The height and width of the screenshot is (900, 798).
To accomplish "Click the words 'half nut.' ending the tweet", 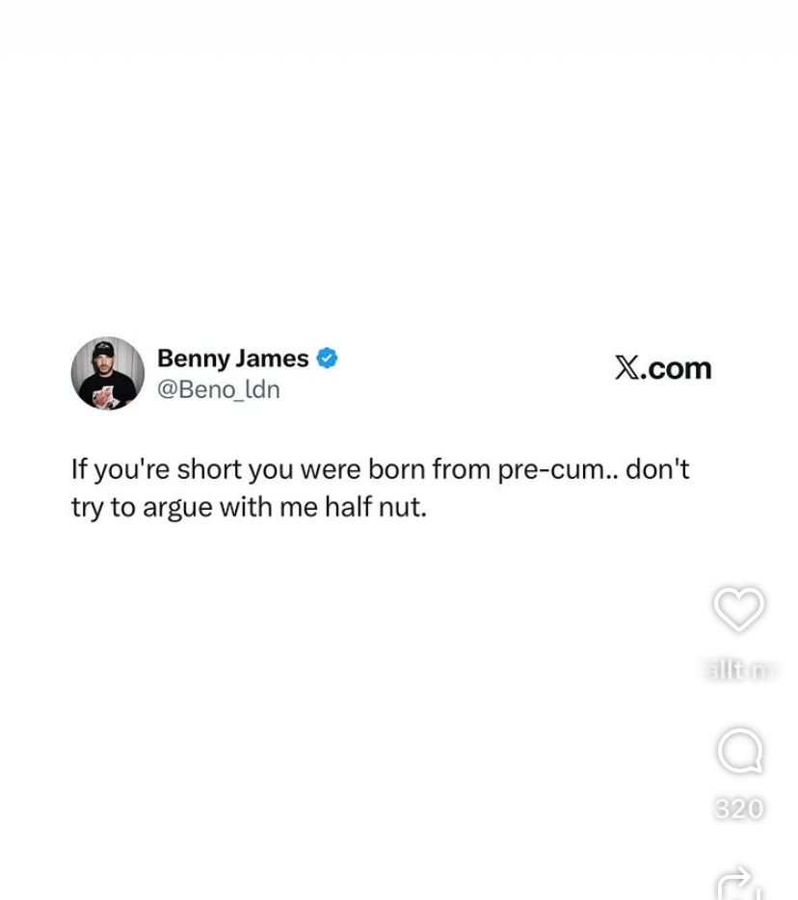I will tap(376, 507).
